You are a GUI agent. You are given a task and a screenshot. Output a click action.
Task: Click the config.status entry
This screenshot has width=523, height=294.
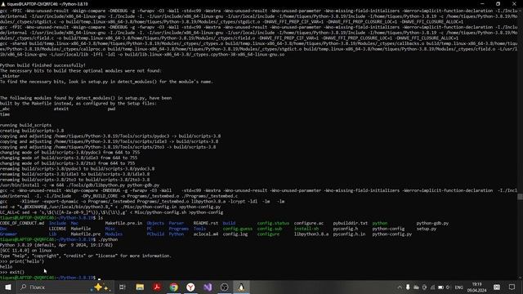pos(273,223)
